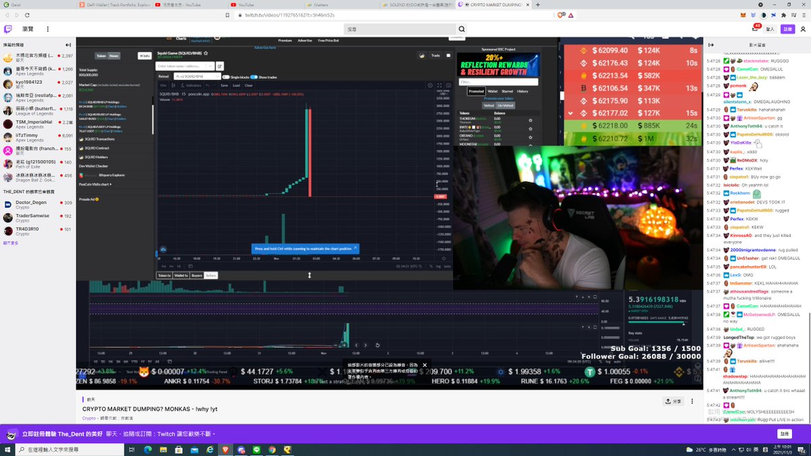Open the Crypto category link under the title

point(89,418)
